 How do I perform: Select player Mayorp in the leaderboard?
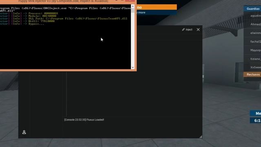click(x=253, y=50)
